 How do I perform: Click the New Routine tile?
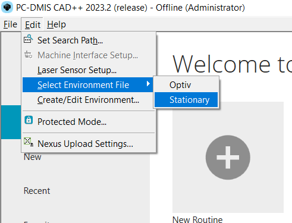point(228,158)
